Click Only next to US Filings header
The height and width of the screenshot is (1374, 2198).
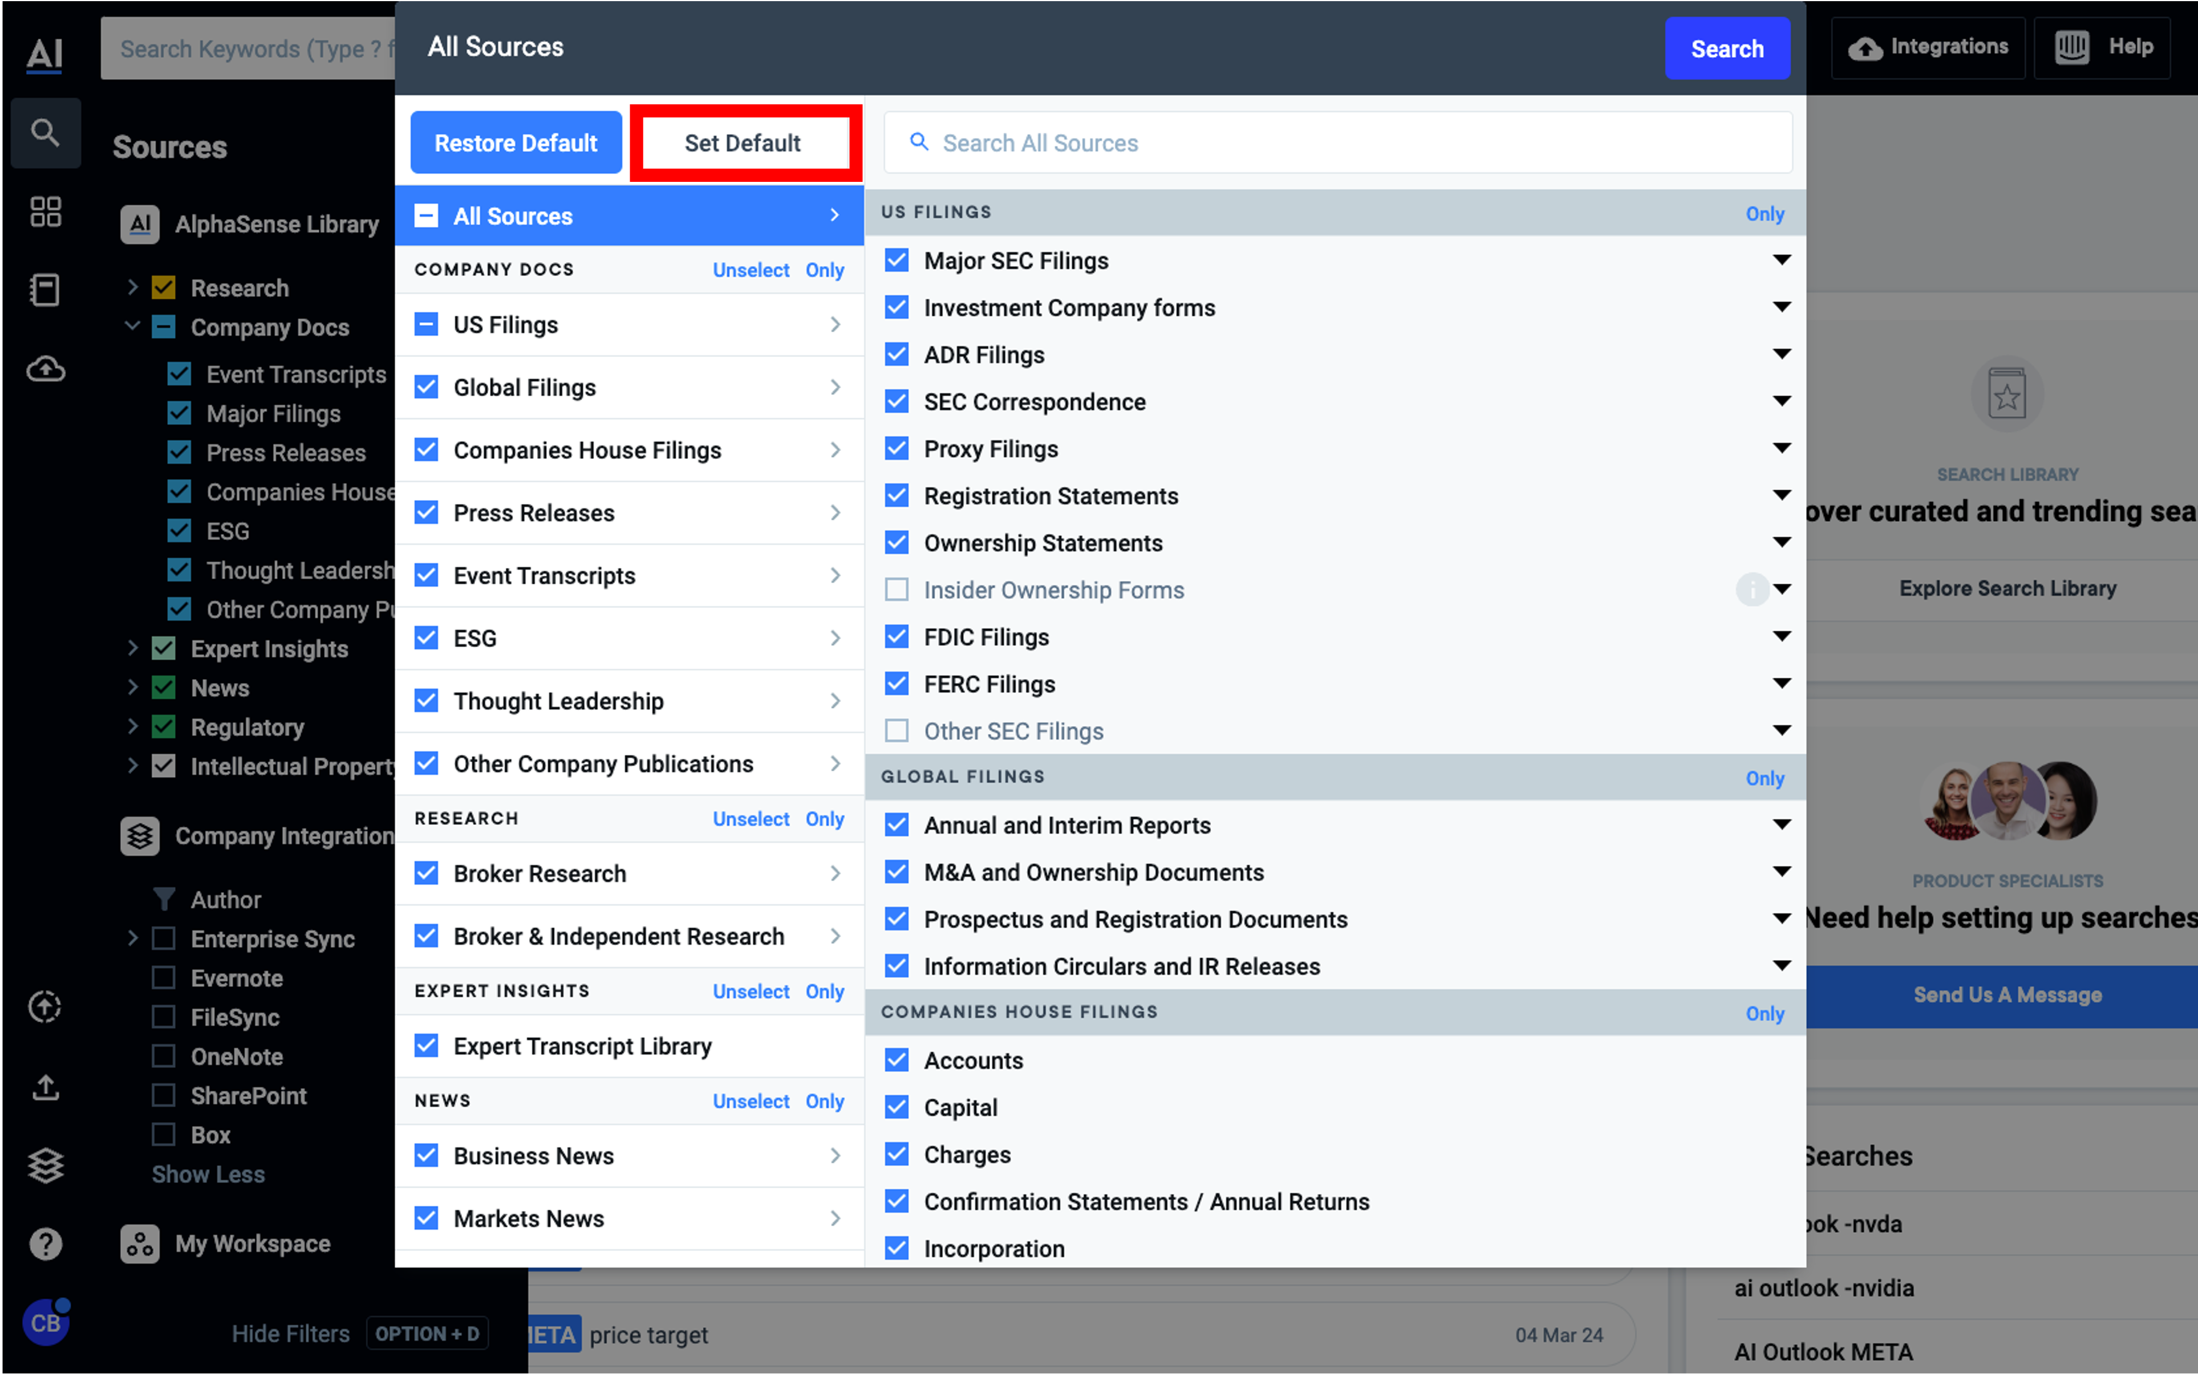pyautogui.click(x=1765, y=214)
